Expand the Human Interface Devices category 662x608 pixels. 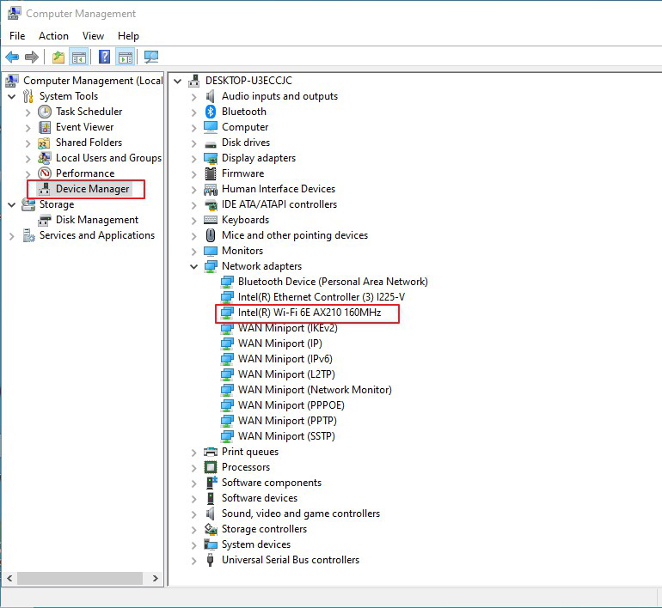coord(193,189)
